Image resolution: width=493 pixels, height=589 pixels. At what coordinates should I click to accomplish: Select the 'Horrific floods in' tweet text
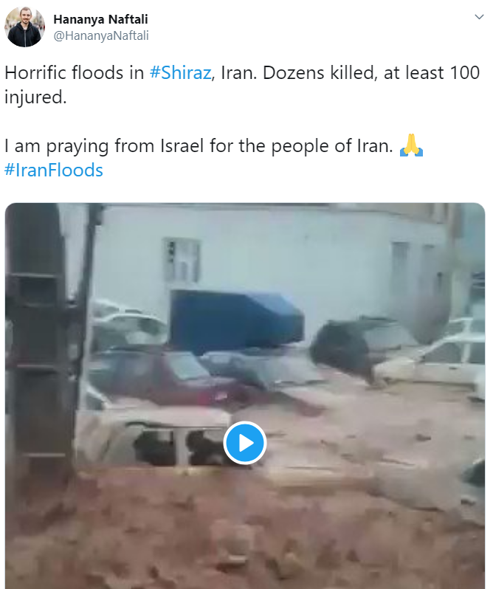coord(75,72)
